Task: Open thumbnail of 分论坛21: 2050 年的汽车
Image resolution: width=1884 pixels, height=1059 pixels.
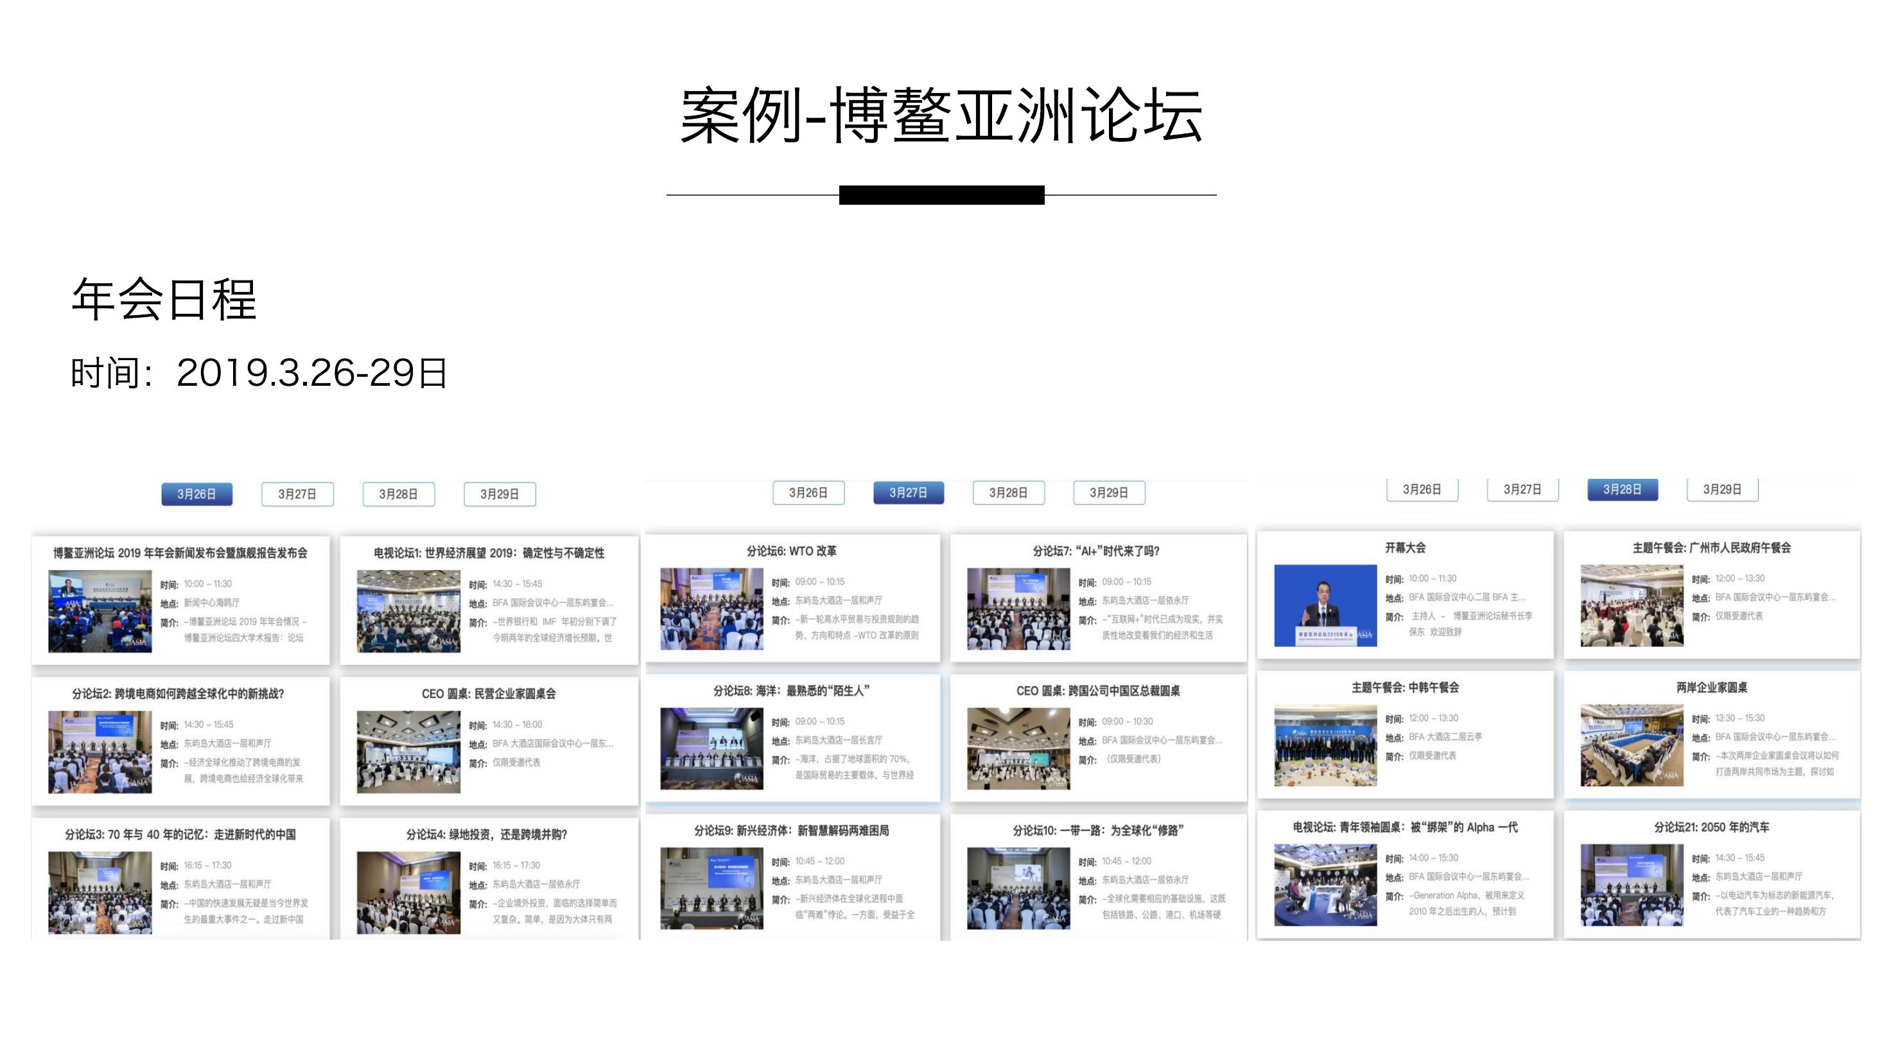Action: (x=1632, y=885)
